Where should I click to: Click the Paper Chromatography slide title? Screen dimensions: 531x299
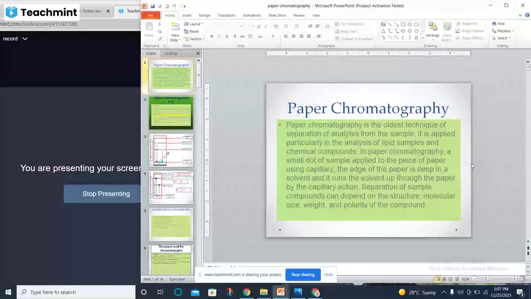(x=368, y=108)
